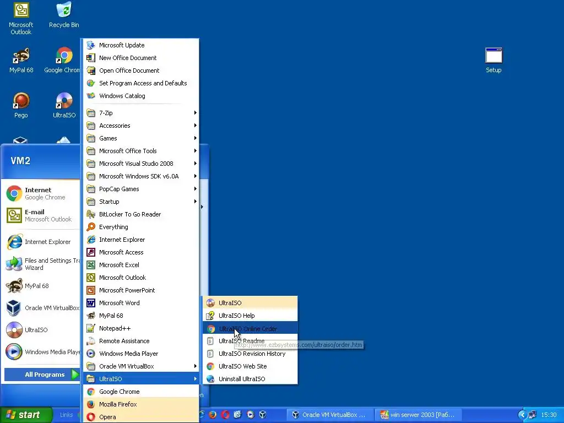The height and width of the screenshot is (423, 564).
Task: Click the taskbar clock showing 15:30
Action: pos(549,415)
